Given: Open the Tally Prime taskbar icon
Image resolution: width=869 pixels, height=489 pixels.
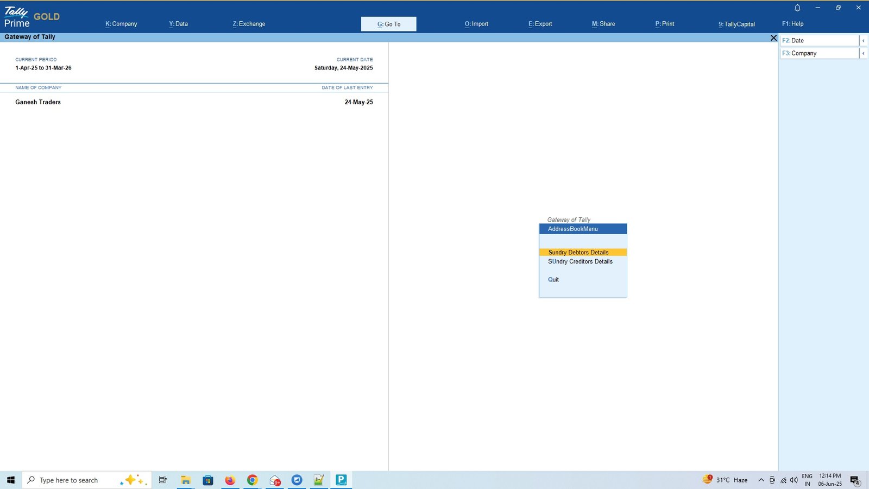Looking at the screenshot, I should 341,480.
